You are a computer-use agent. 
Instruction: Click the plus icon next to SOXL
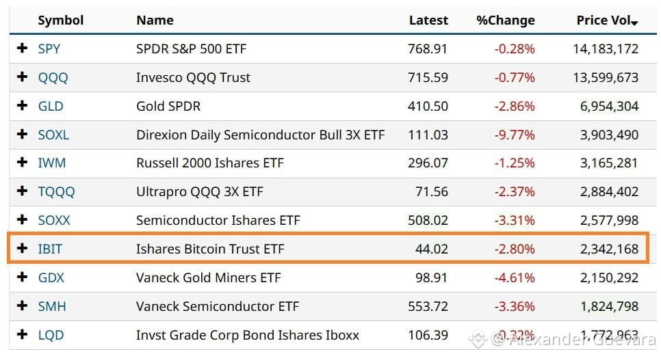pyautogui.click(x=22, y=134)
